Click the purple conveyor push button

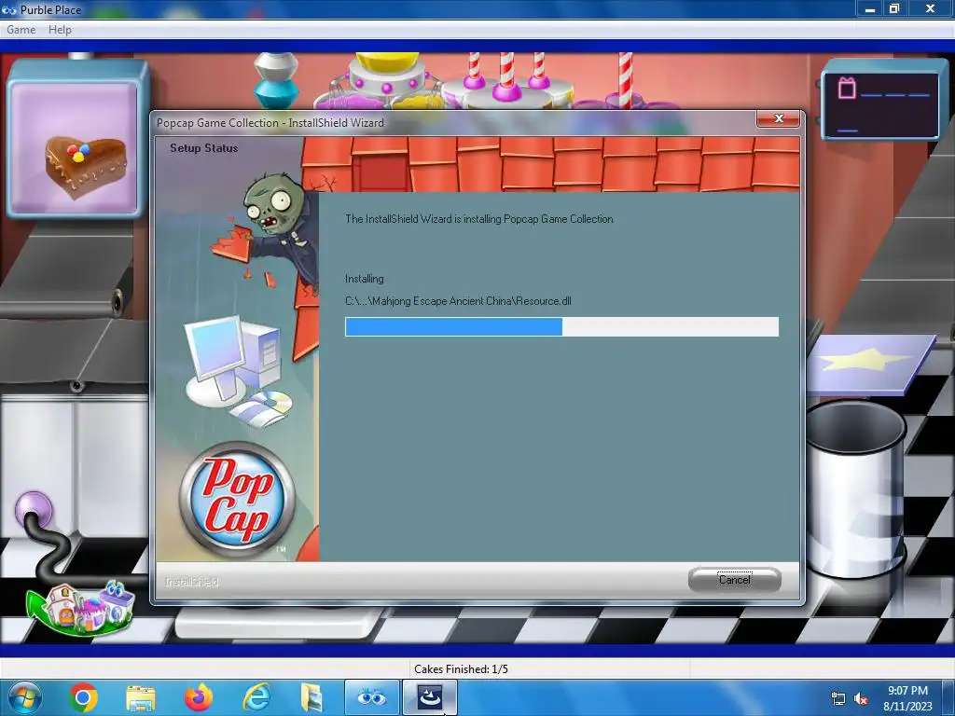tap(34, 508)
